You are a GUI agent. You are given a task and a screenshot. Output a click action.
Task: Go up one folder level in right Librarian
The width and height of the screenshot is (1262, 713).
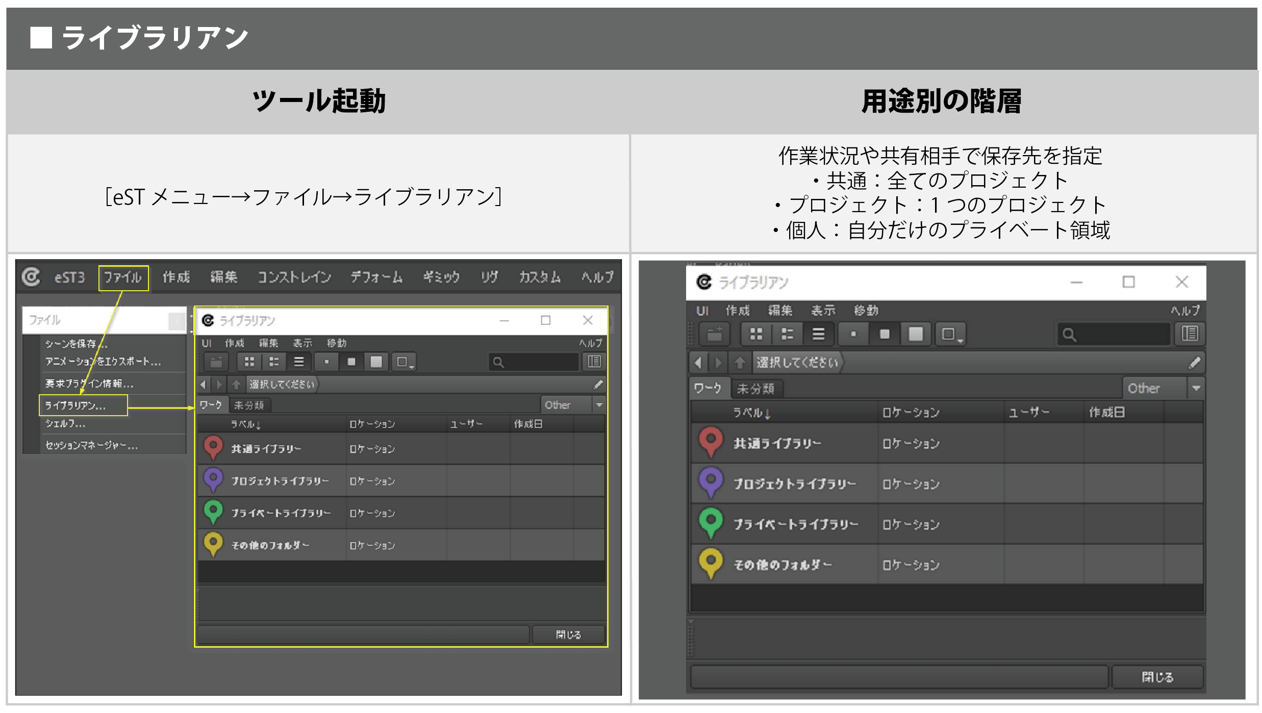pos(740,363)
